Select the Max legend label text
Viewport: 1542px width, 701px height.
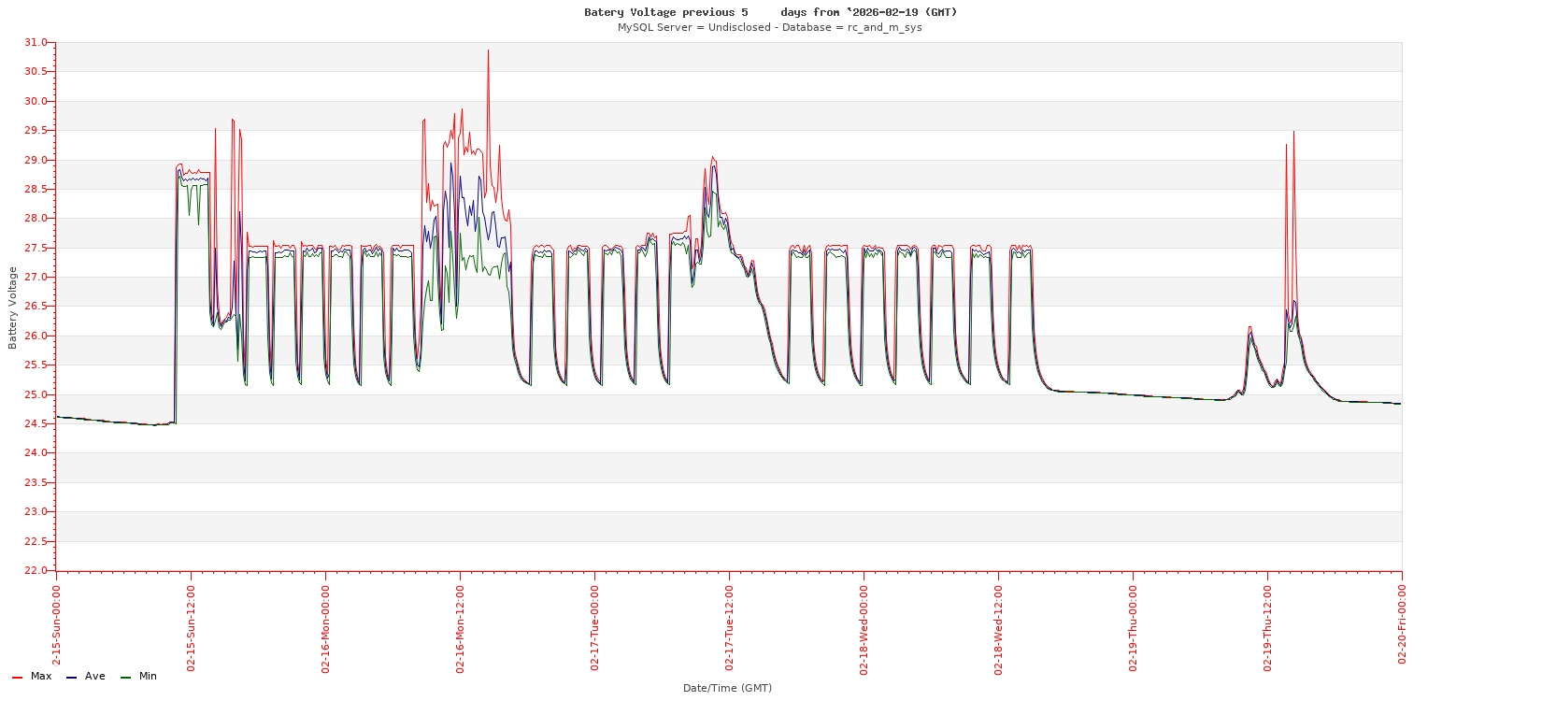click(41, 676)
